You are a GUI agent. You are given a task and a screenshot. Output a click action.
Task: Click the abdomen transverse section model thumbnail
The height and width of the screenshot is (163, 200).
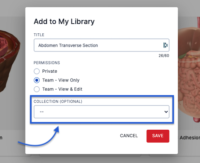coord(10,61)
